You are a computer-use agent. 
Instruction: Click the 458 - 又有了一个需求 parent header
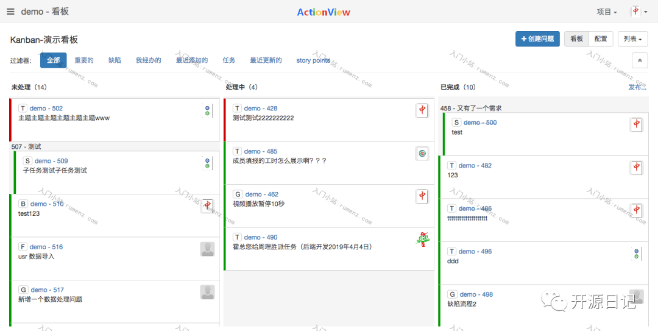pos(471,109)
